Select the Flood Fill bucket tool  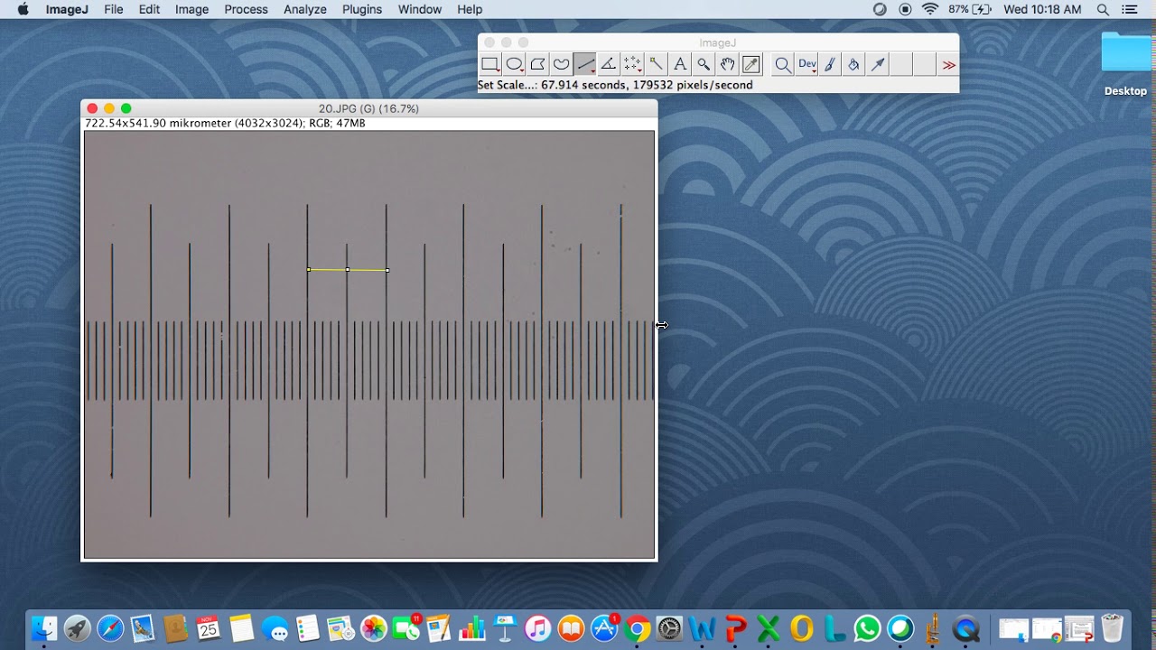click(853, 64)
